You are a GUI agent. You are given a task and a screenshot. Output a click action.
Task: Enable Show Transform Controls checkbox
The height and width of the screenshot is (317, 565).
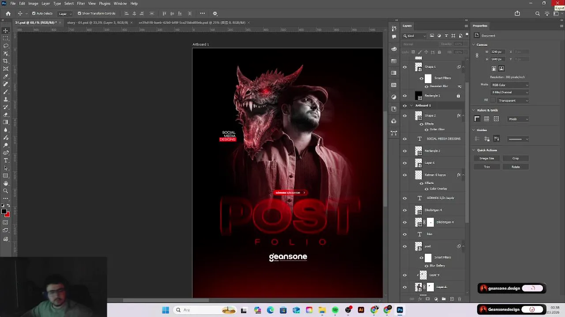click(79, 13)
